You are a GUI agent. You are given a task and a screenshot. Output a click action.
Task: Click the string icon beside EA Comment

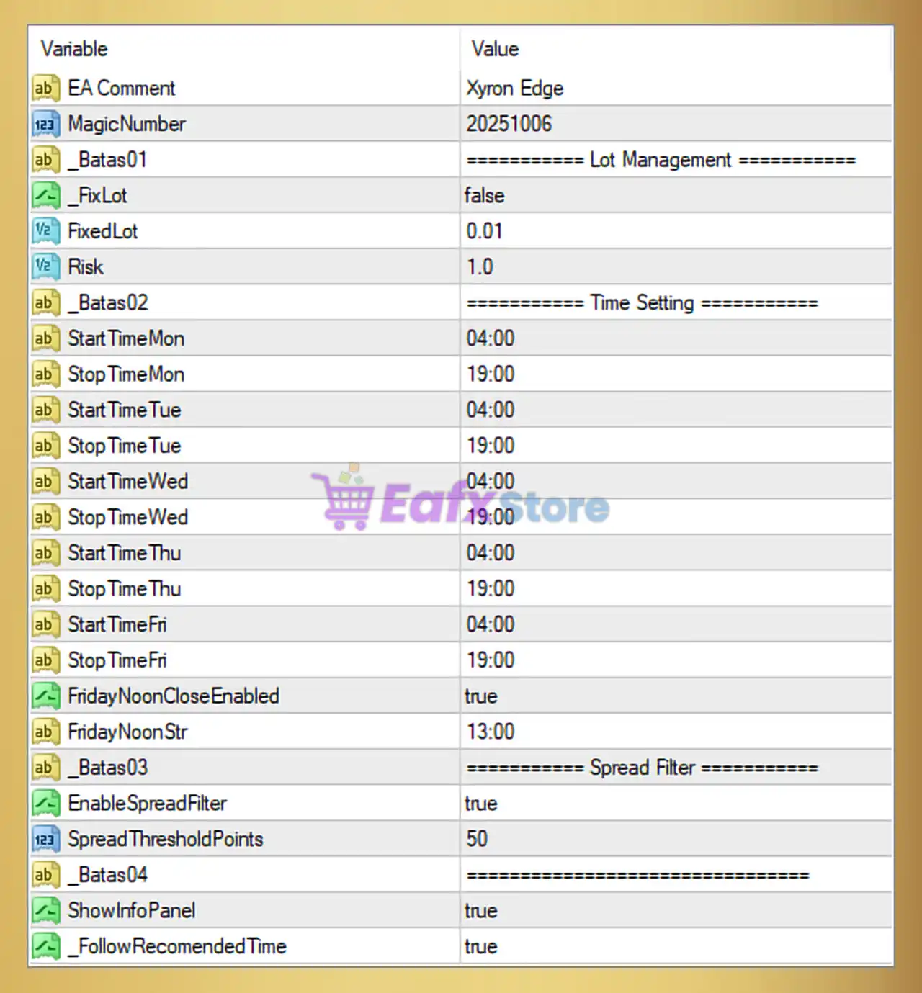click(45, 88)
